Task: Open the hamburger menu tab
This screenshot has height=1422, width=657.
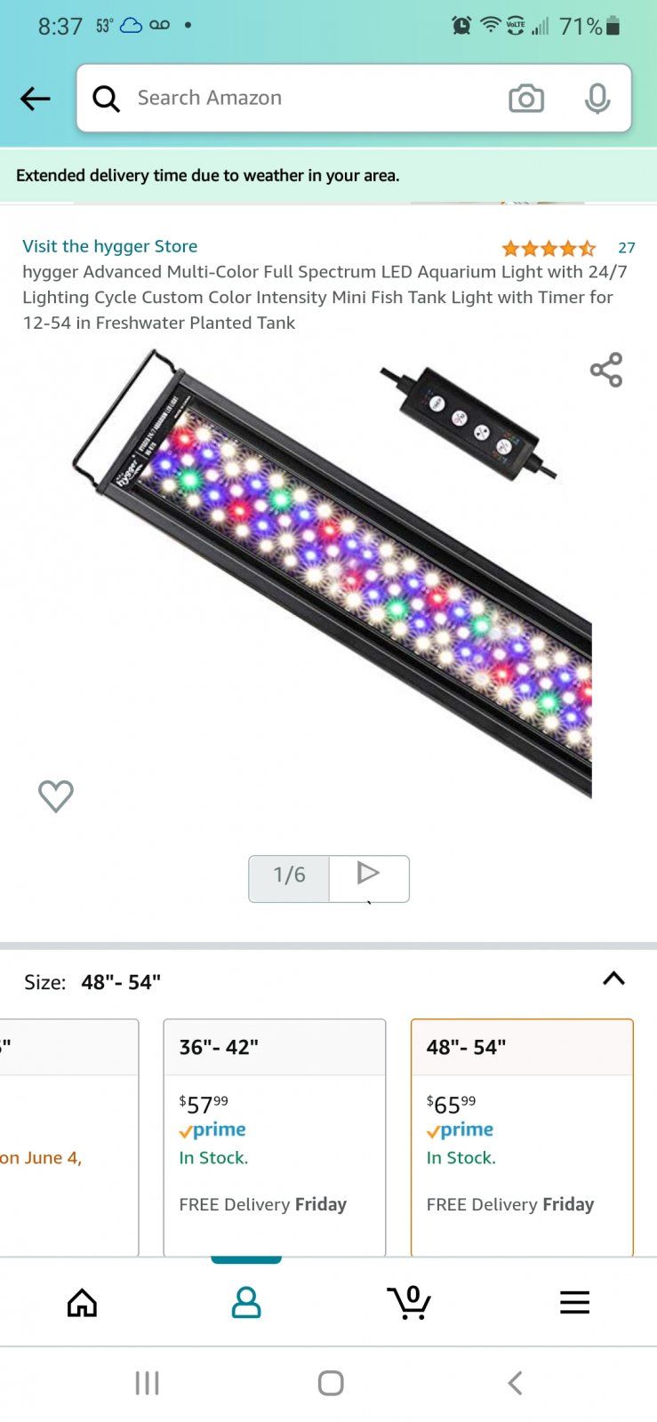Action: [x=574, y=1302]
